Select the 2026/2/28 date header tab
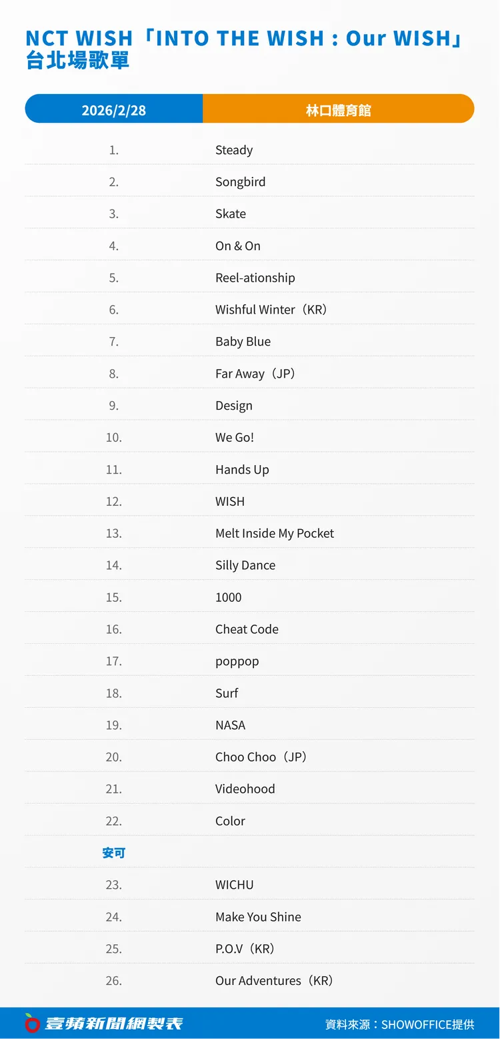This screenshot has height=1039, width=500. point(114,110)
